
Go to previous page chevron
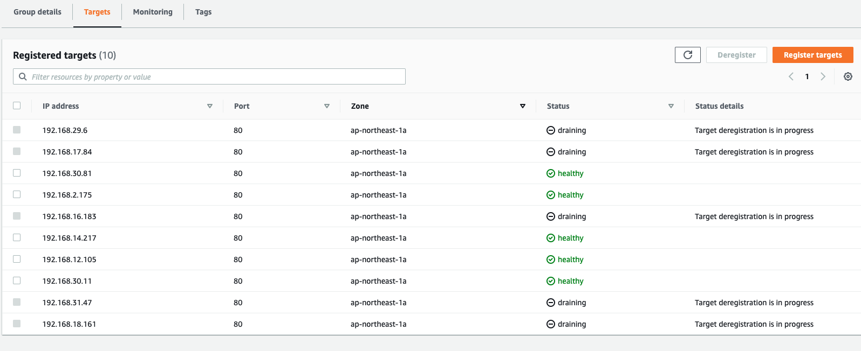[791, 76]
